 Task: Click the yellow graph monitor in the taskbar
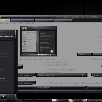tap(29, 100)
